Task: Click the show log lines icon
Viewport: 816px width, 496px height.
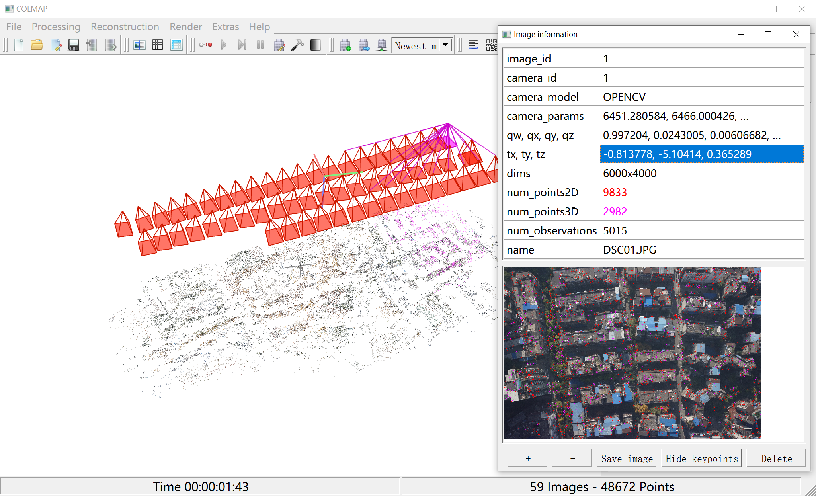Action: pos(473,45)
